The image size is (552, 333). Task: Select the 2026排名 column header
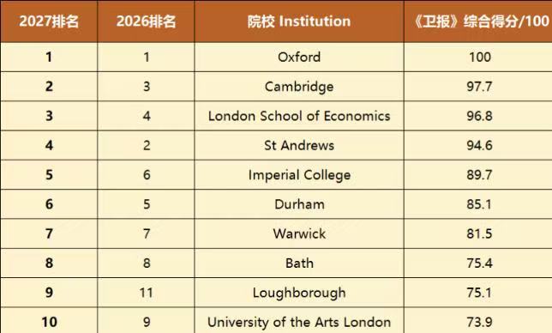coord(146,21)
